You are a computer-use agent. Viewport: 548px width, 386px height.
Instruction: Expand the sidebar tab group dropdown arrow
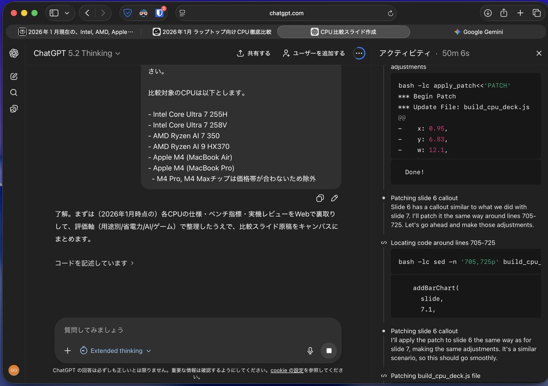click(67, 13)
